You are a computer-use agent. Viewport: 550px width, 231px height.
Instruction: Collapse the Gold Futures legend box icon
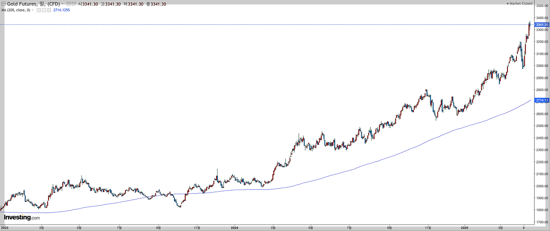pyautogui.click(x=3, y=4)
